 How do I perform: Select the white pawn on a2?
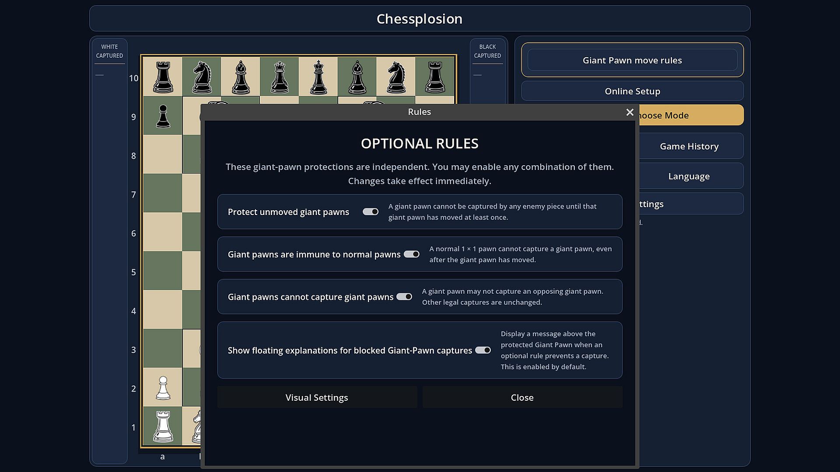tap(163, 388)
